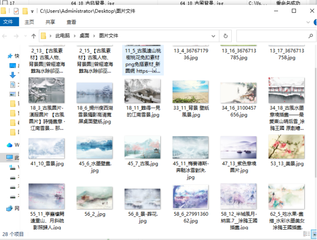
Task: Open Quick Access Toolbar customize dropdown
Action: pyautogui.click(x=32, y=11)
